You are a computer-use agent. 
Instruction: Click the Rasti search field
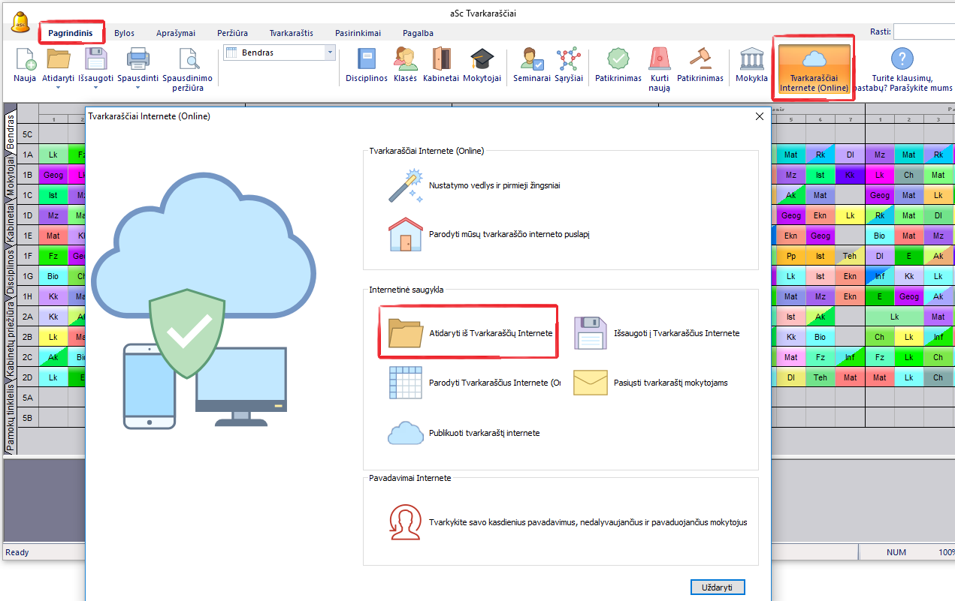click(923, 32)
